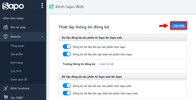The image size is (196, 100).
Task: Click the KÊNH BÁN HÀNG sidebar heading
Action: point(13,19)
